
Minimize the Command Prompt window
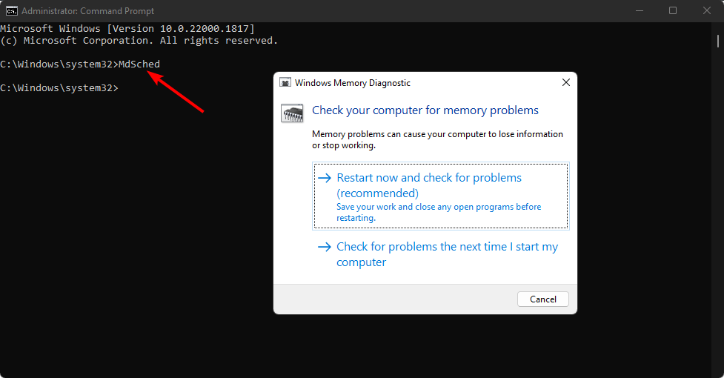(640, 10)
